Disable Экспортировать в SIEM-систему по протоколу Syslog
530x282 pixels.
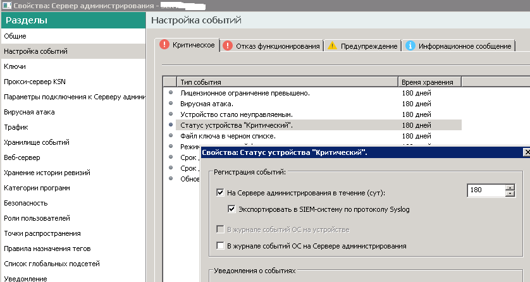(232, 209)
